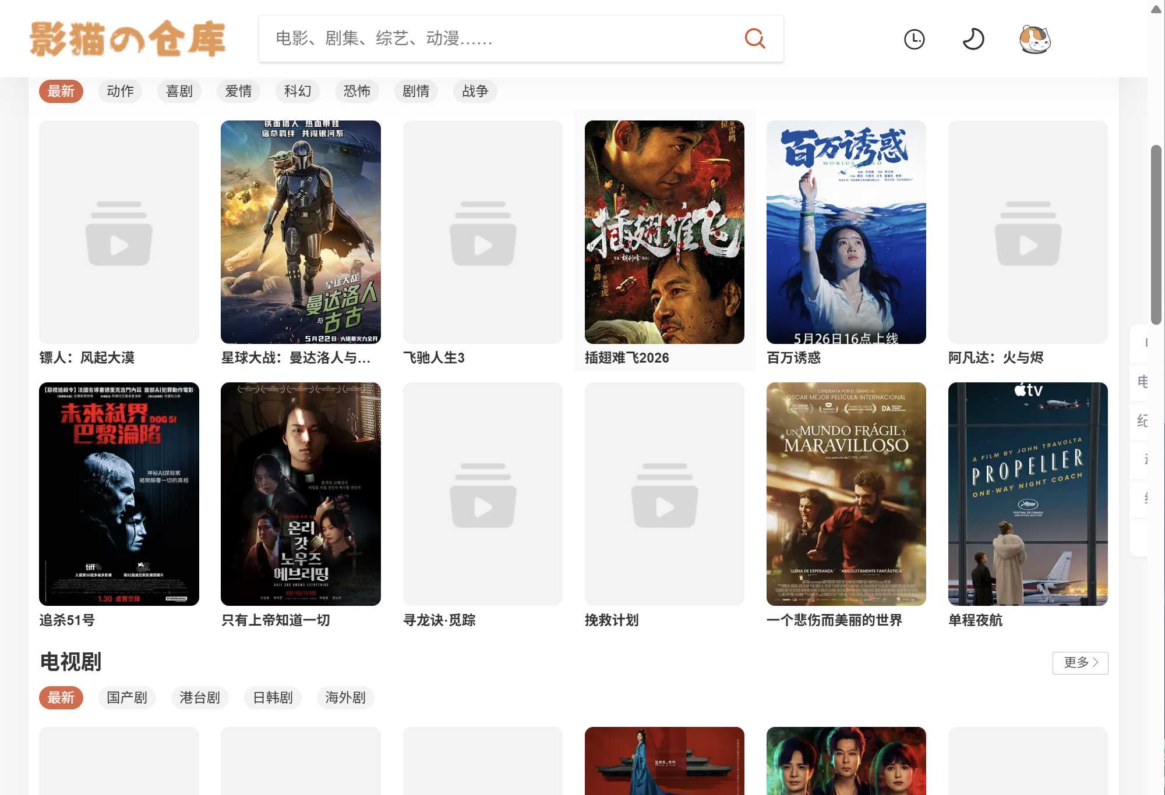
Task: Open the 单程夜航 title link
Action: (x=975, y=620)
